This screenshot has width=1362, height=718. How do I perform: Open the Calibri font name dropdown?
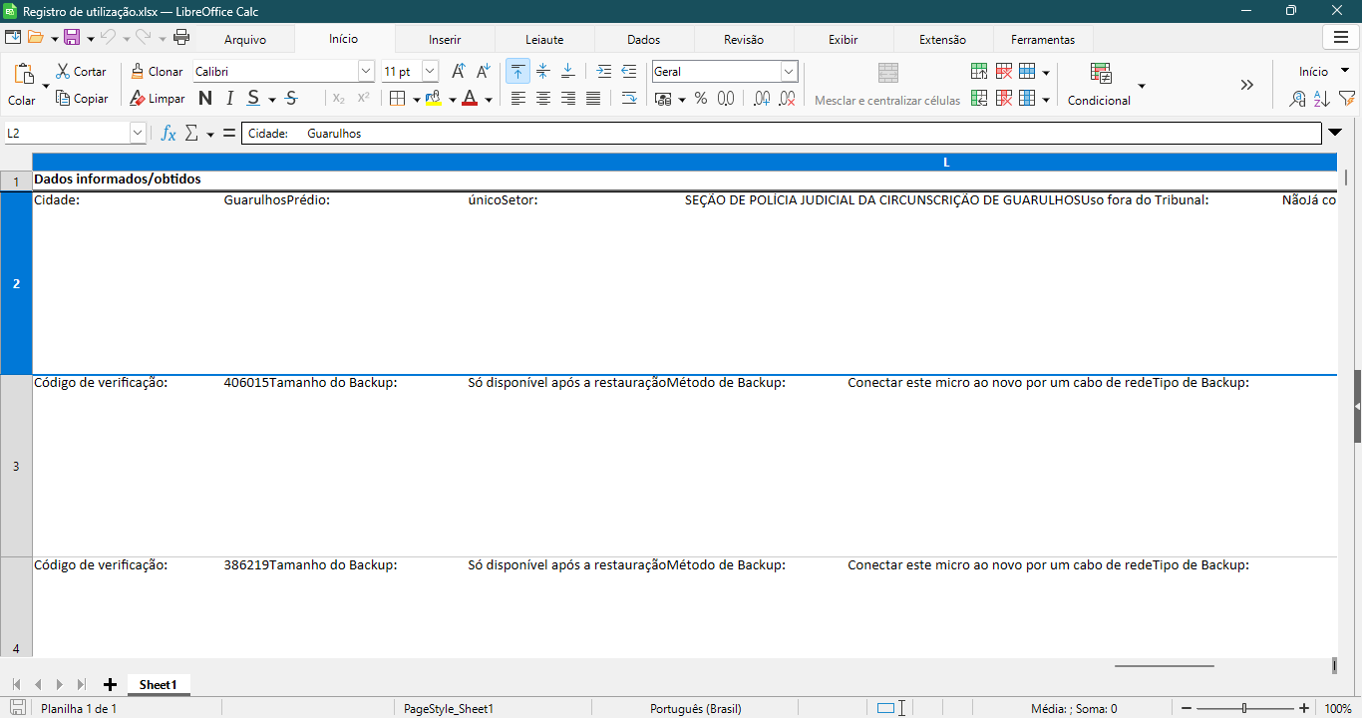point(365,72)
